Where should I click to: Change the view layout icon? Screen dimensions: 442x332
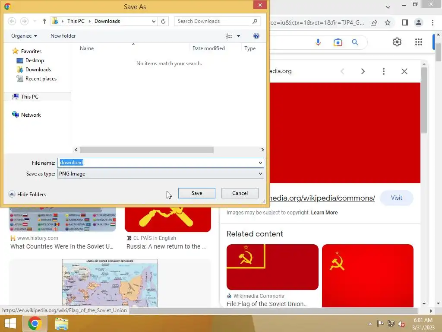pyautogui.click(x=229, y=36)
